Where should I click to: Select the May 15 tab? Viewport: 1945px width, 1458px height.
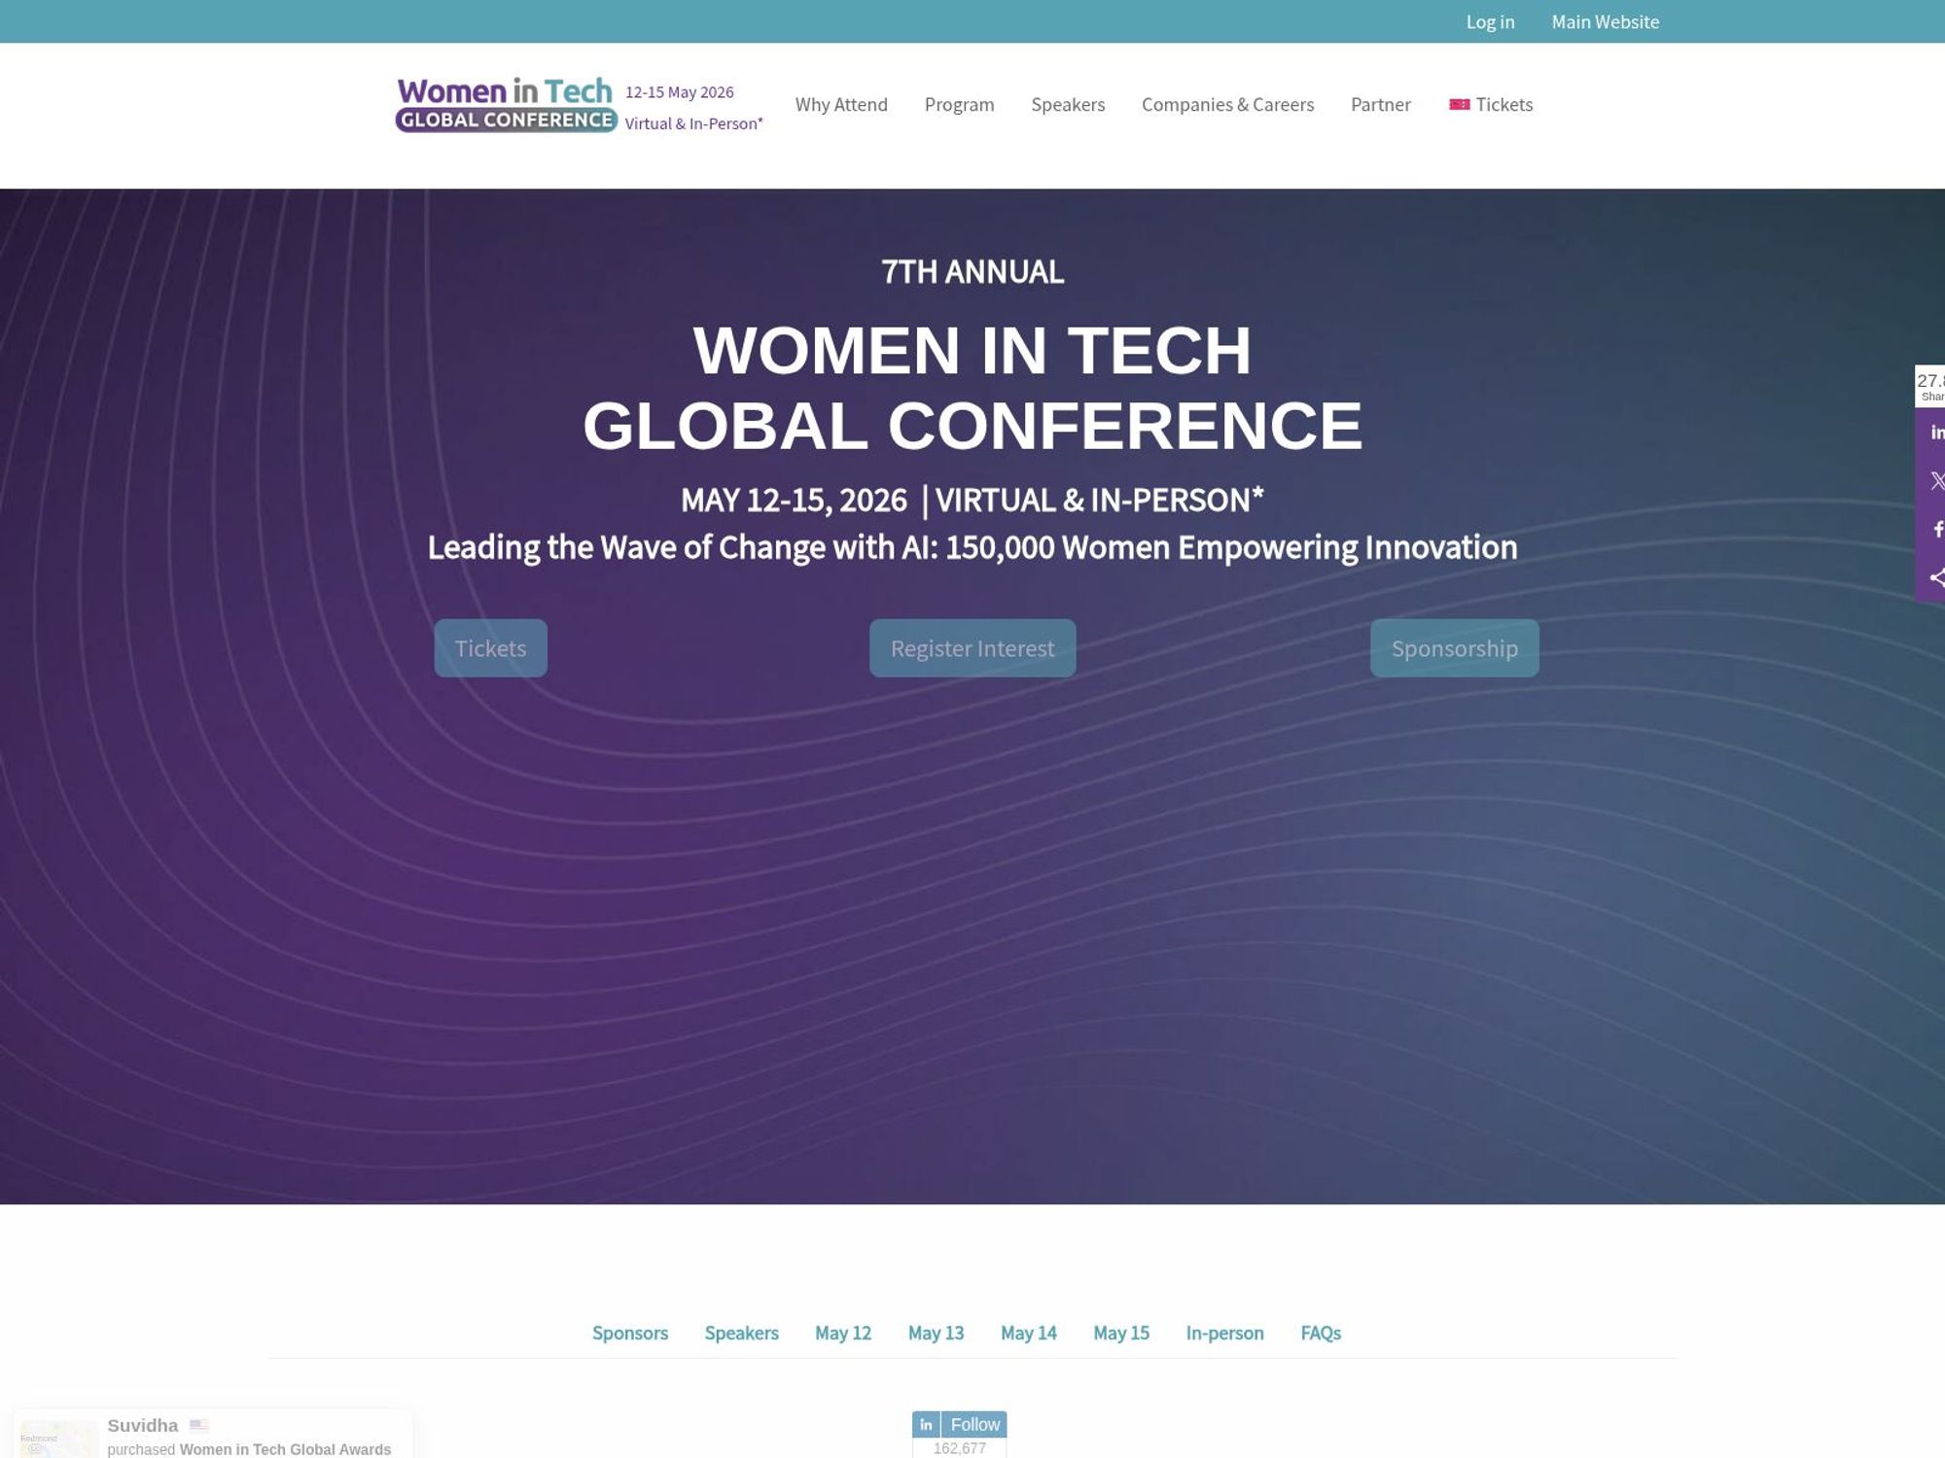click(1121, 1333)
